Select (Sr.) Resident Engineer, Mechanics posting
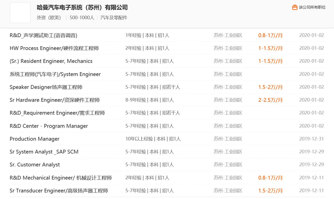The height and width of the screenshot is (199, 334). (51, 61)
